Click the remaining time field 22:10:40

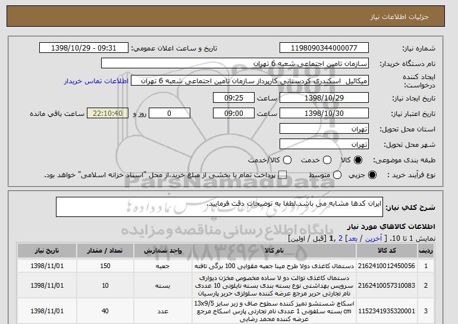[108, 114]
